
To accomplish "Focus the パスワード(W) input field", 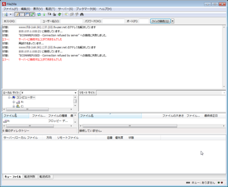I will (113, 21).
